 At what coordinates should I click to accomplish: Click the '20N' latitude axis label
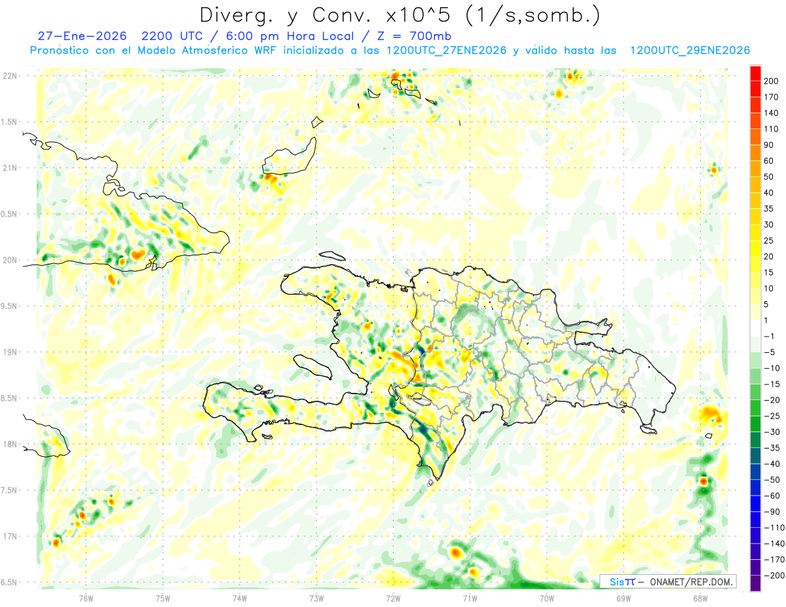click(9, 260)
